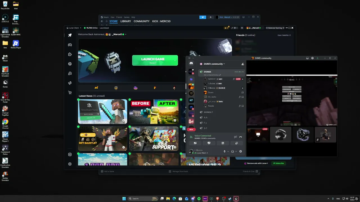
Task: Click Open Satellite link in Friends panel
Action: pos(284,35)
